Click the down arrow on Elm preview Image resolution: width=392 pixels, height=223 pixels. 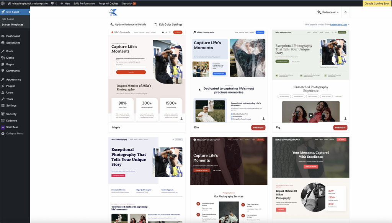(263, 119)
